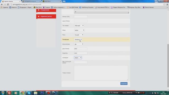
Task: Click the Цена (Рубли) input field
Action: tap(81, 21)
